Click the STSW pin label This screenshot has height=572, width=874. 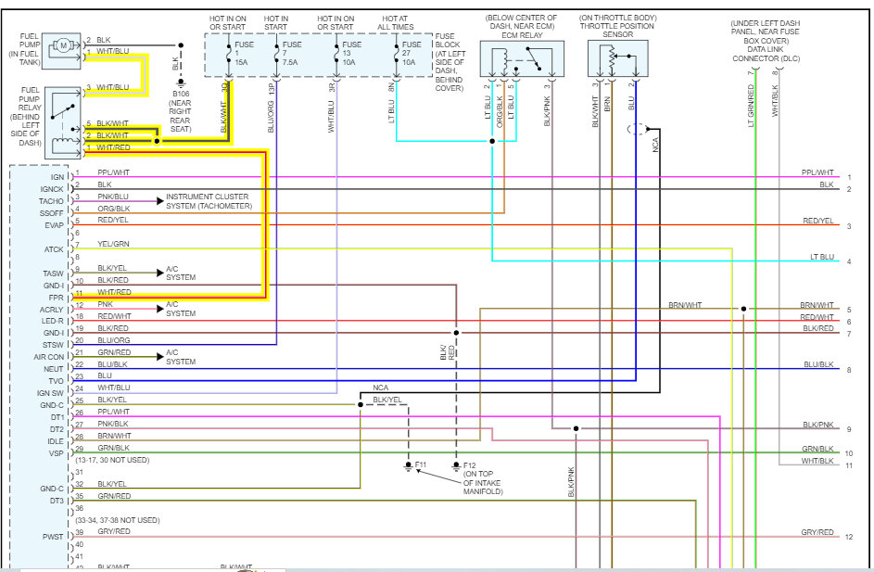[54, 345]
